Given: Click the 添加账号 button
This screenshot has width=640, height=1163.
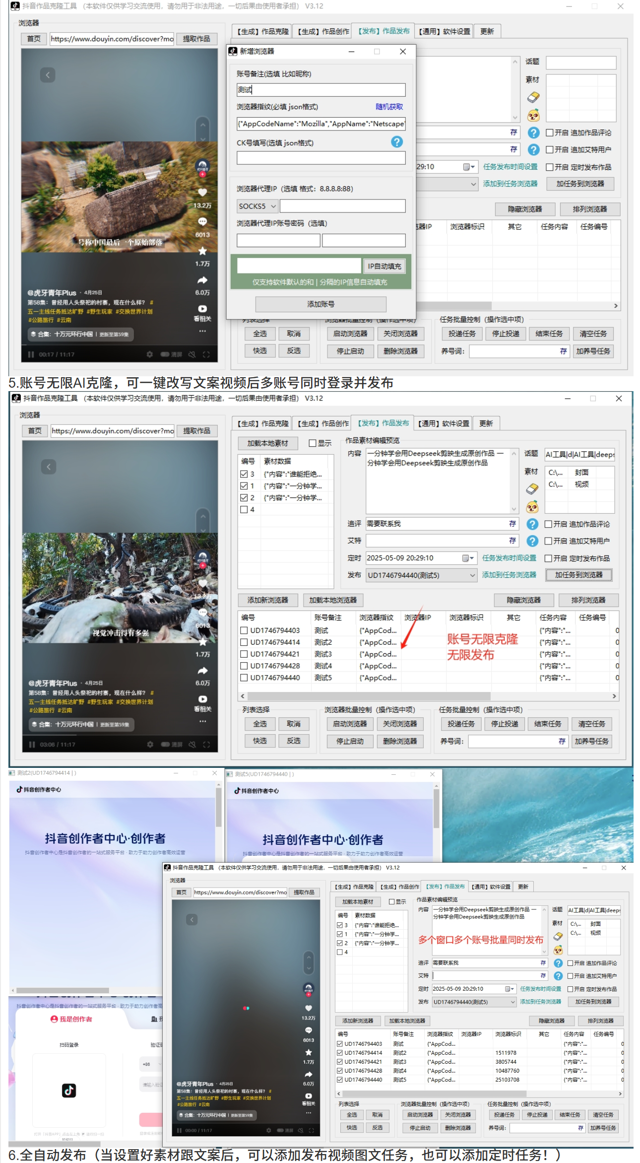Looking at the screenshot, I should [x=321, y=304].
